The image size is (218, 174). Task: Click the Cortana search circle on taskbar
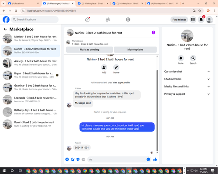point(12,171)
